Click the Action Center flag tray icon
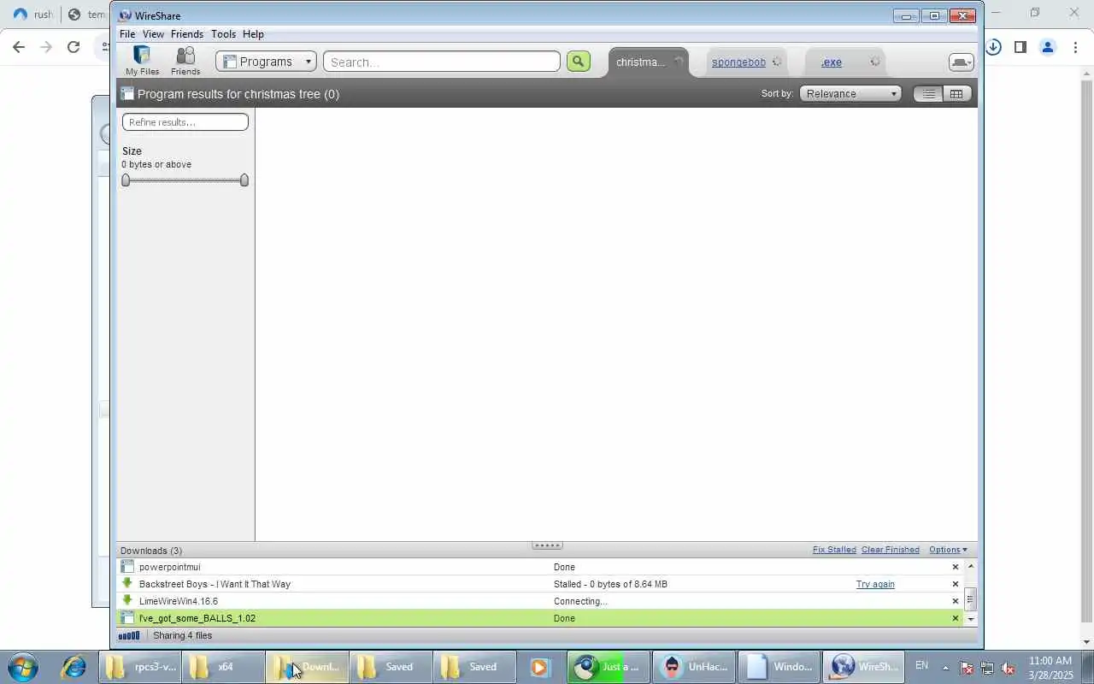The height and width of the screenshot is (684, 1094). coord(967,668)
